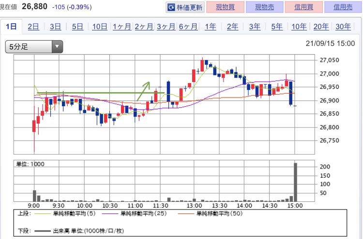Click the 27,050 price axis label
The width and height of the screenshot is (363, 239).
tap(329, 60)
